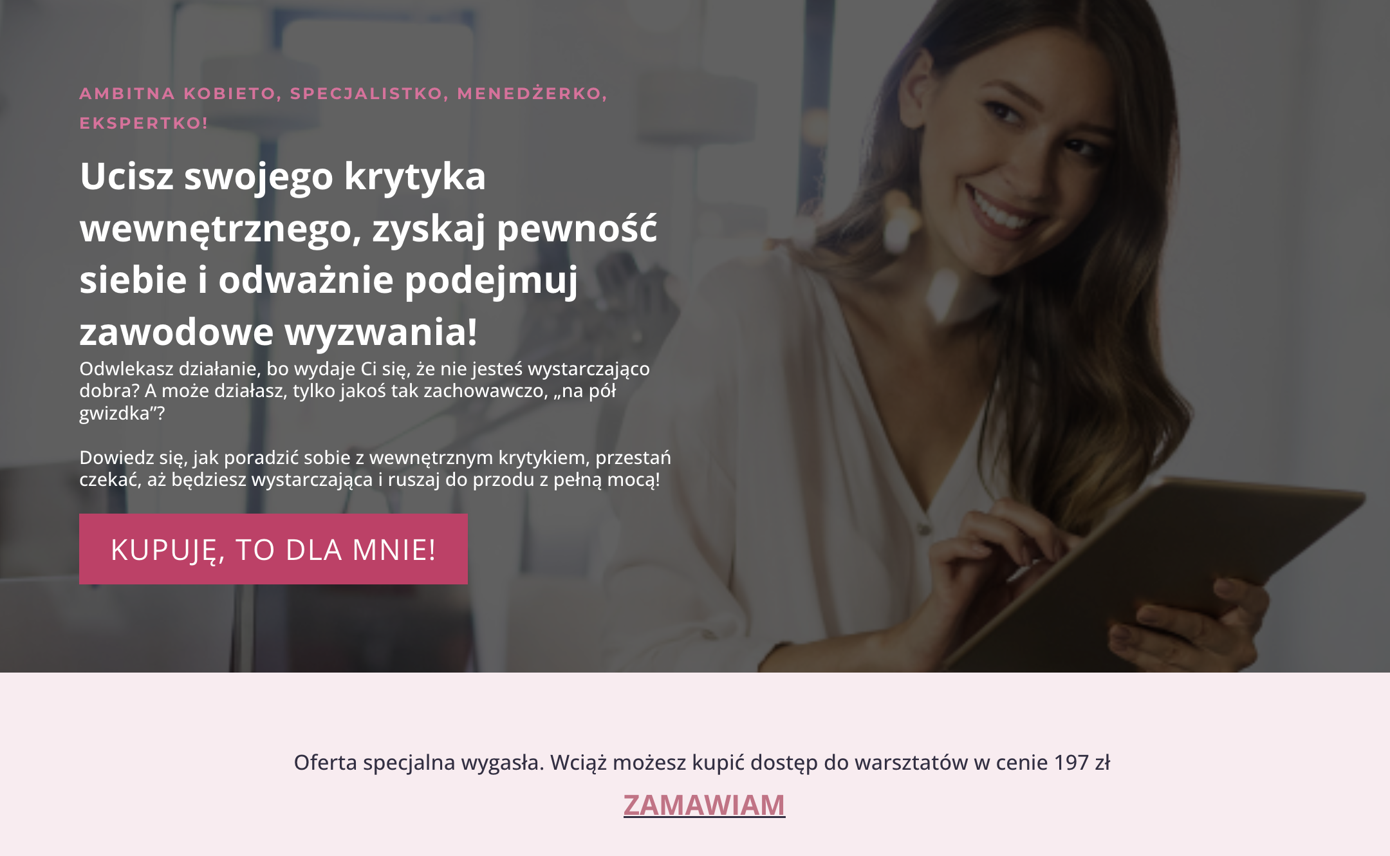Image resolution: width=1390 pixels, height=856 pixels.
Task: Click the phrase ruszaj do przodu z pełną mocą
Action: pos(523,480)
